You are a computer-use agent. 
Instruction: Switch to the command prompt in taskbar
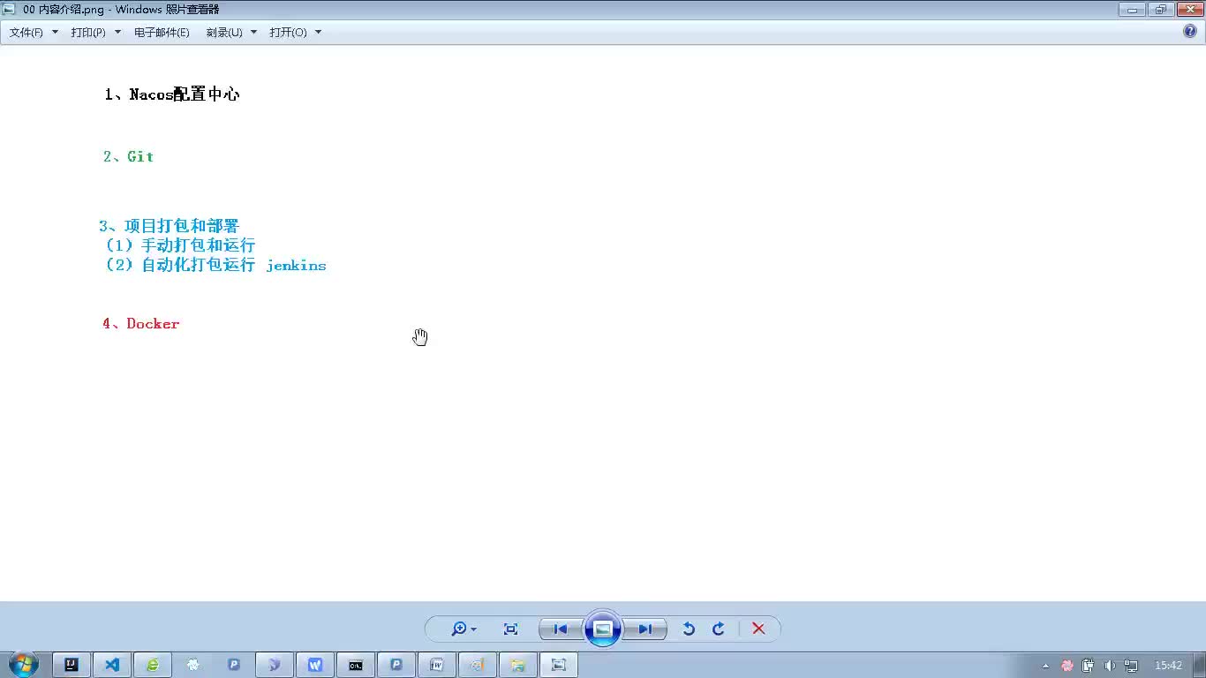(356, 665)
